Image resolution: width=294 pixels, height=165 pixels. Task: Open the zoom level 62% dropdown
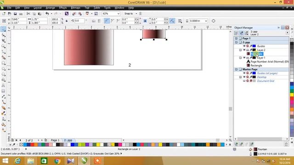click(x=119, y=14)
